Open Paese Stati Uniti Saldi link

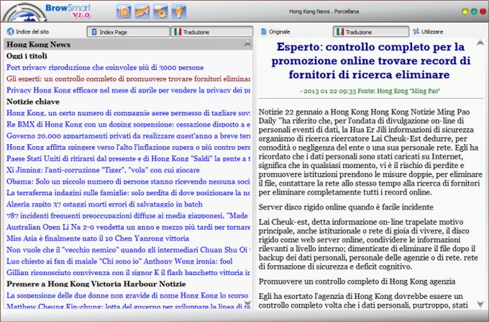point(128,158)
